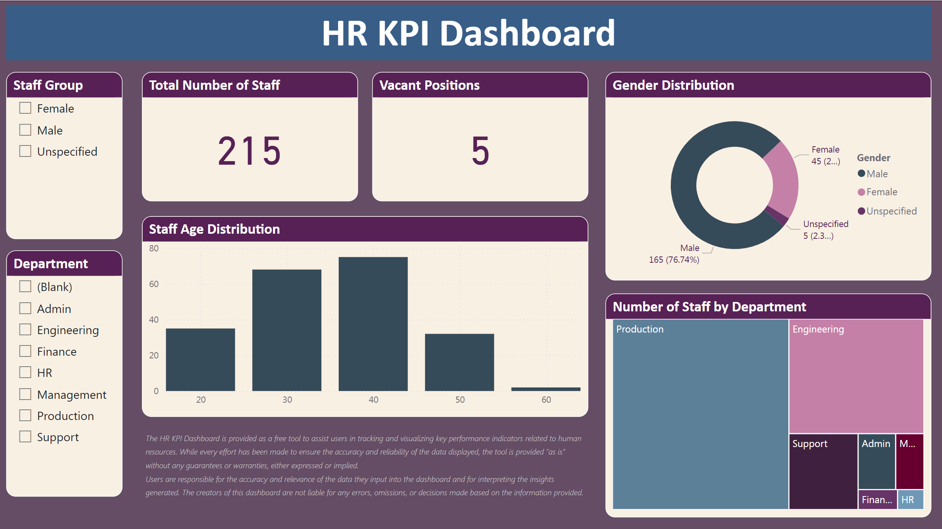Check the HR department checkbox
The height and width of the screenshot is (529, 942).
(x=25, y=372)
